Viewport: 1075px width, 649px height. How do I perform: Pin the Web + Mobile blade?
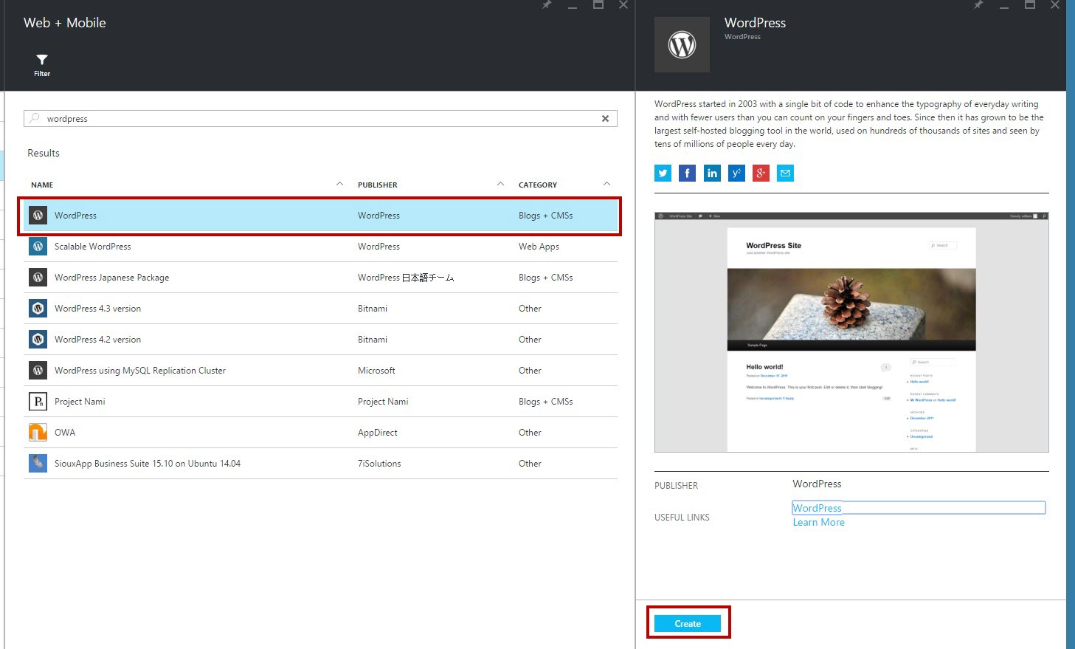[x=547, y=5]
